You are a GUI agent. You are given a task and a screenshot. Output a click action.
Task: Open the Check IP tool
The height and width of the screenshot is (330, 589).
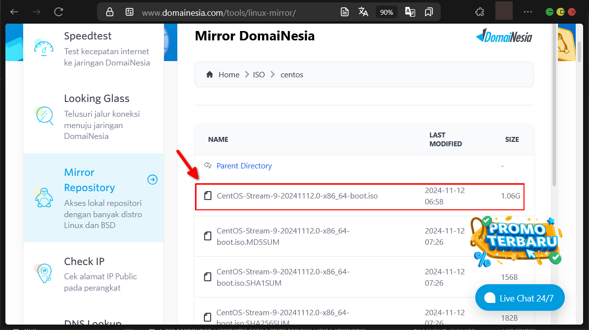(84, 261)
